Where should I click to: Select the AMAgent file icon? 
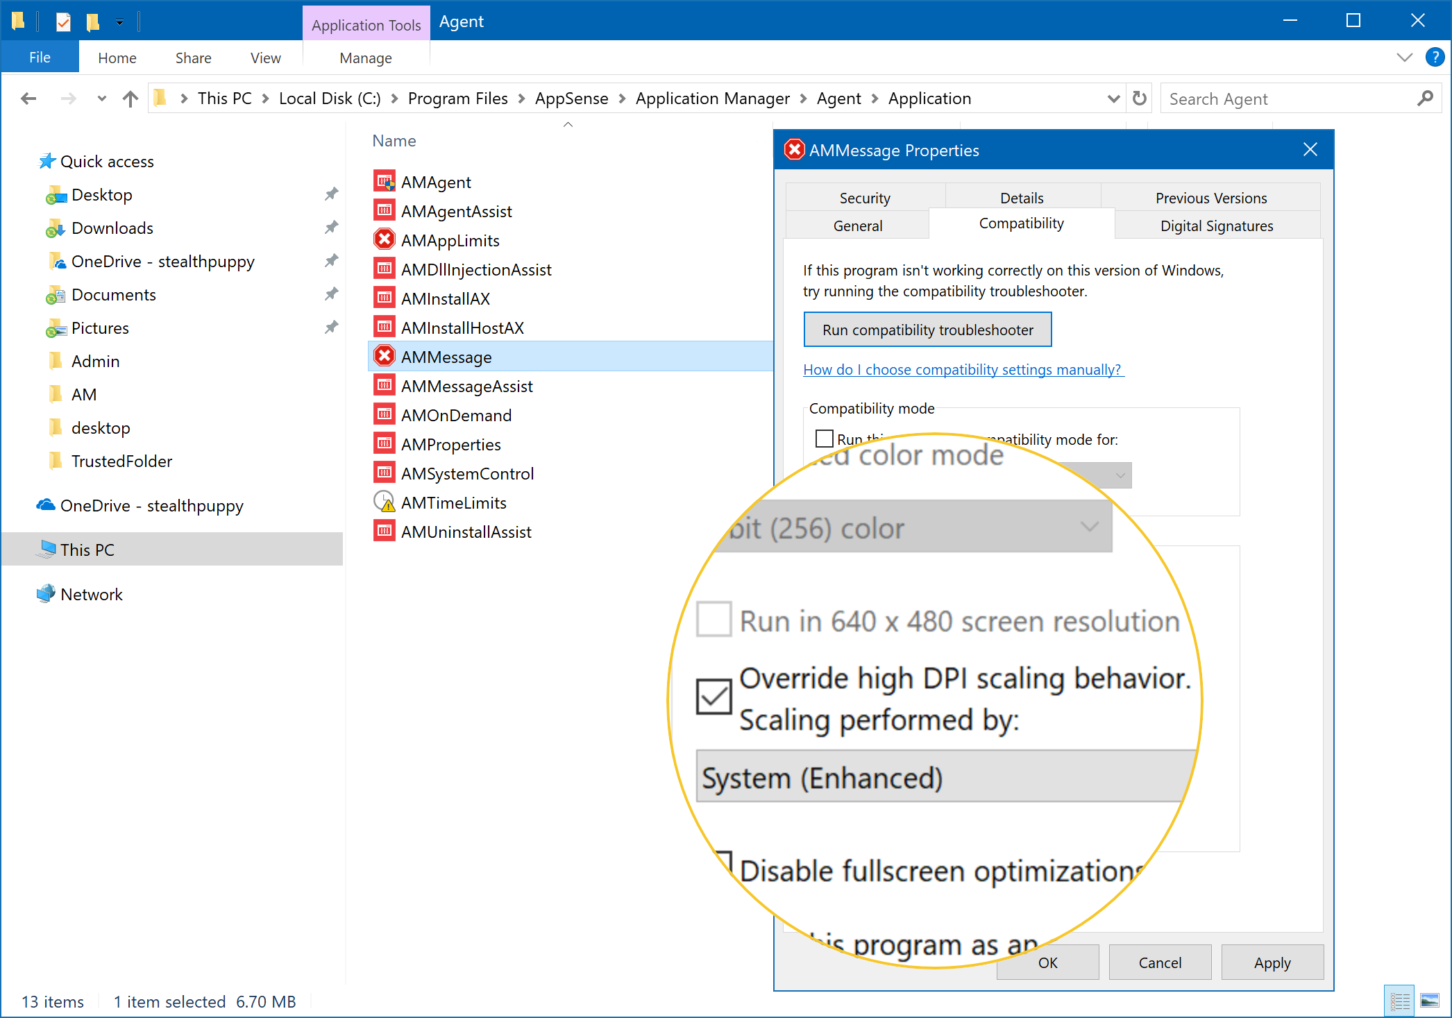[x=385, y=182]
